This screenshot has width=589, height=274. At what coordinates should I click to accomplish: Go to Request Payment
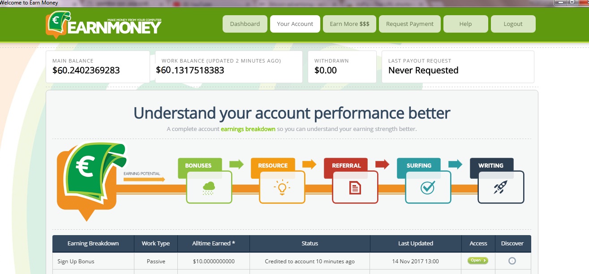coord(410,24)
